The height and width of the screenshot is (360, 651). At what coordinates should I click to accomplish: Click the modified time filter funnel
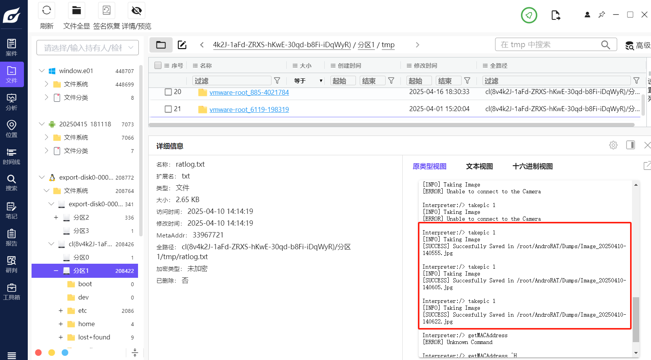coord(467,81)
